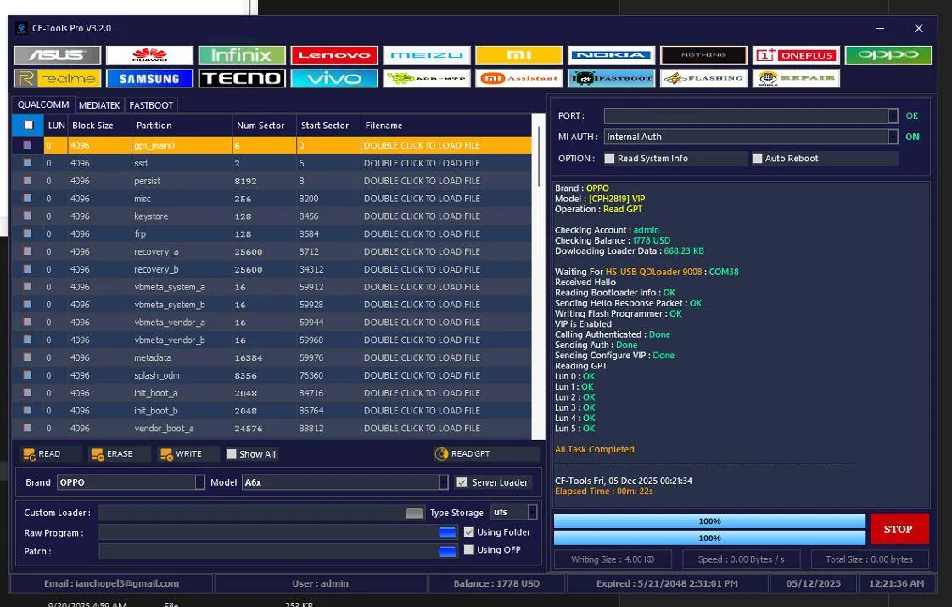Browse for Patch file
This screenshot has width=952, height=607.
point(447,551)
